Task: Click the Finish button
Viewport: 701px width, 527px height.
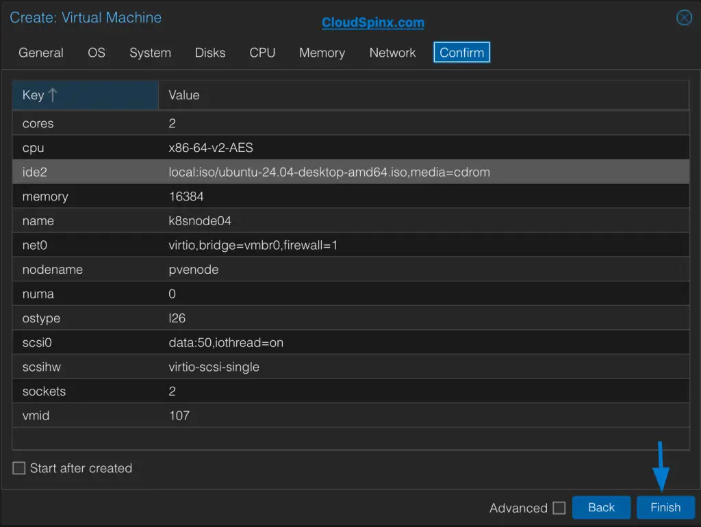Action: 665,507
